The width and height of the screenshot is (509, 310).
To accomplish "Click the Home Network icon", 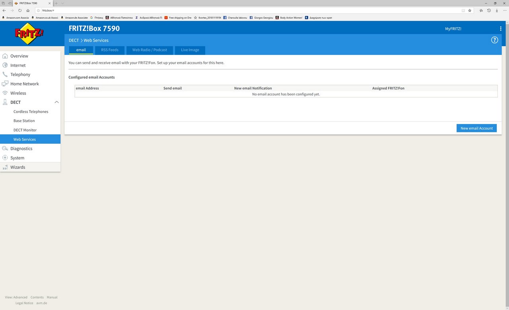I will tap(5, 84).
